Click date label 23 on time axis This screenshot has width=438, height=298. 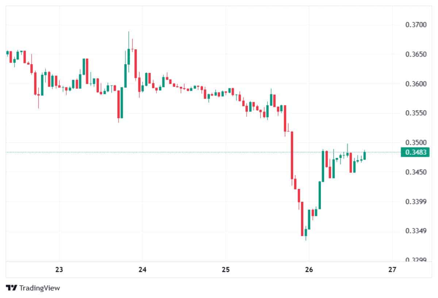(59, 270)
